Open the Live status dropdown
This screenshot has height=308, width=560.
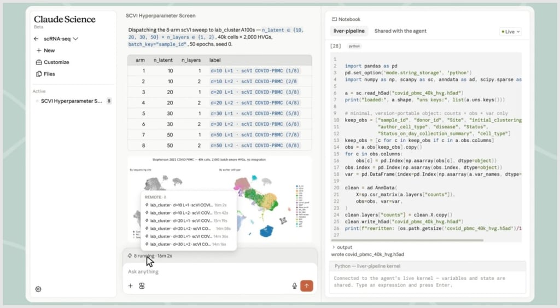pyautogui.click(x=510, y=32)
